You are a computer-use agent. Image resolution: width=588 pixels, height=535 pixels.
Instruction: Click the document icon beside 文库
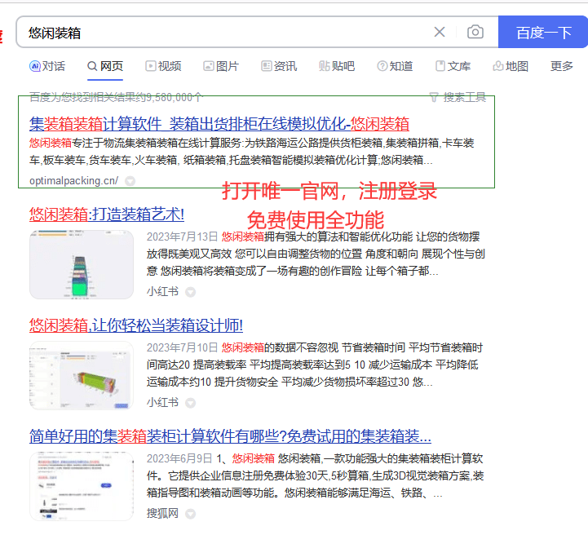(x=440, y=66)
